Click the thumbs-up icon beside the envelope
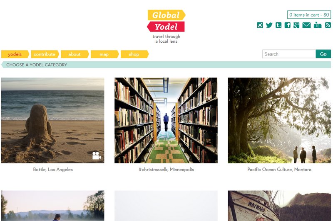 318,25
